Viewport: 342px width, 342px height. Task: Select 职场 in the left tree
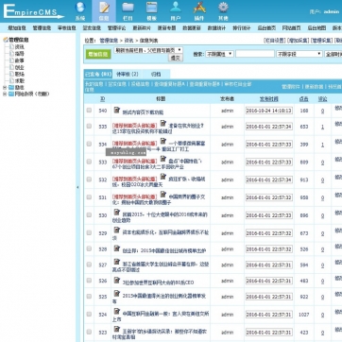(20, 74)
